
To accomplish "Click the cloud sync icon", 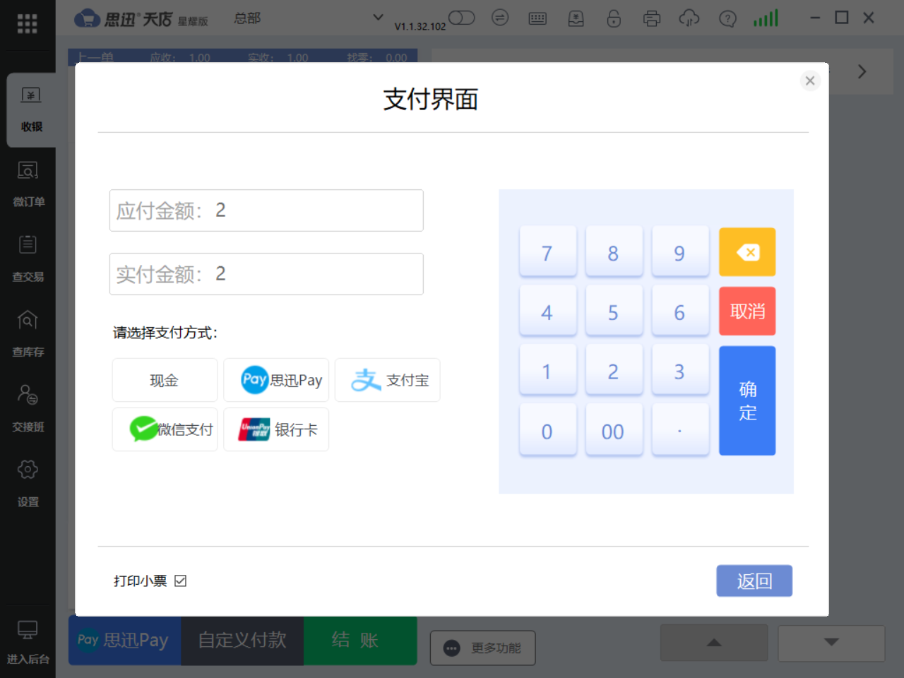I will 689,18.
